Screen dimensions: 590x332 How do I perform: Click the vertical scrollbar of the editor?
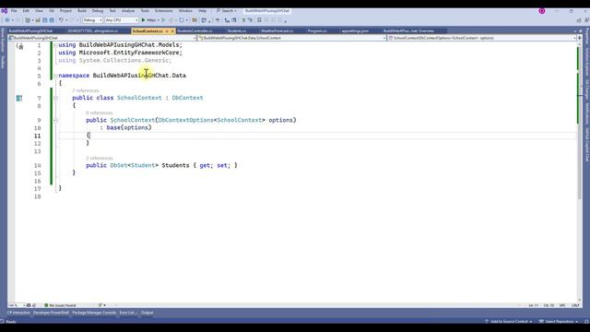click(x=580, y=172)
